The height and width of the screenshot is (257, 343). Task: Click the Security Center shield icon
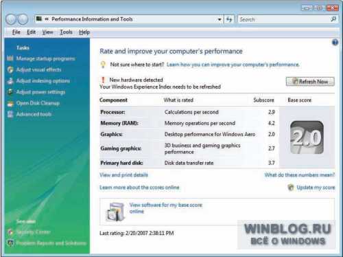pyautogui.click(x=10, y=232)
